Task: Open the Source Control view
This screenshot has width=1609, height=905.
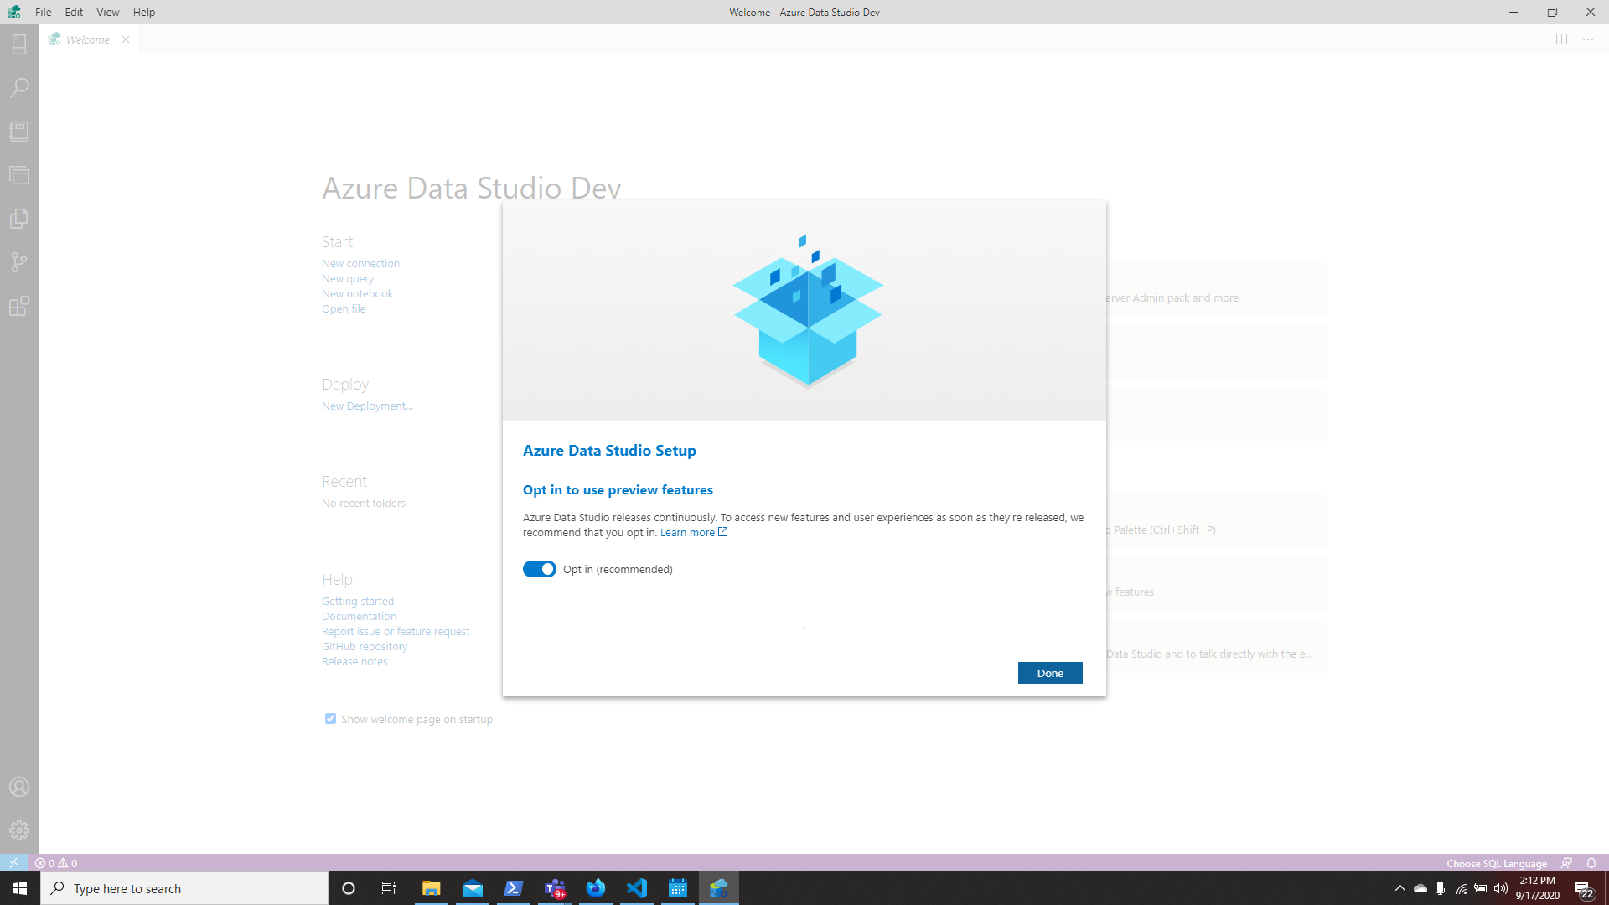Action: (x=19, y=262)
